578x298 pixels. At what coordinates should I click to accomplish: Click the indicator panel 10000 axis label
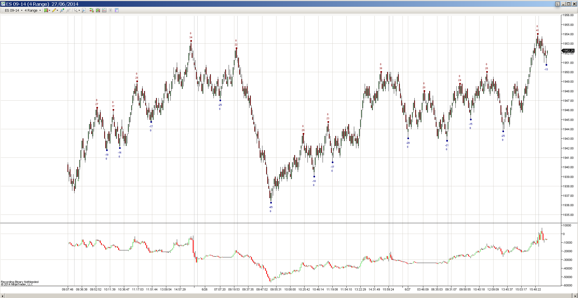pos(567,225)
